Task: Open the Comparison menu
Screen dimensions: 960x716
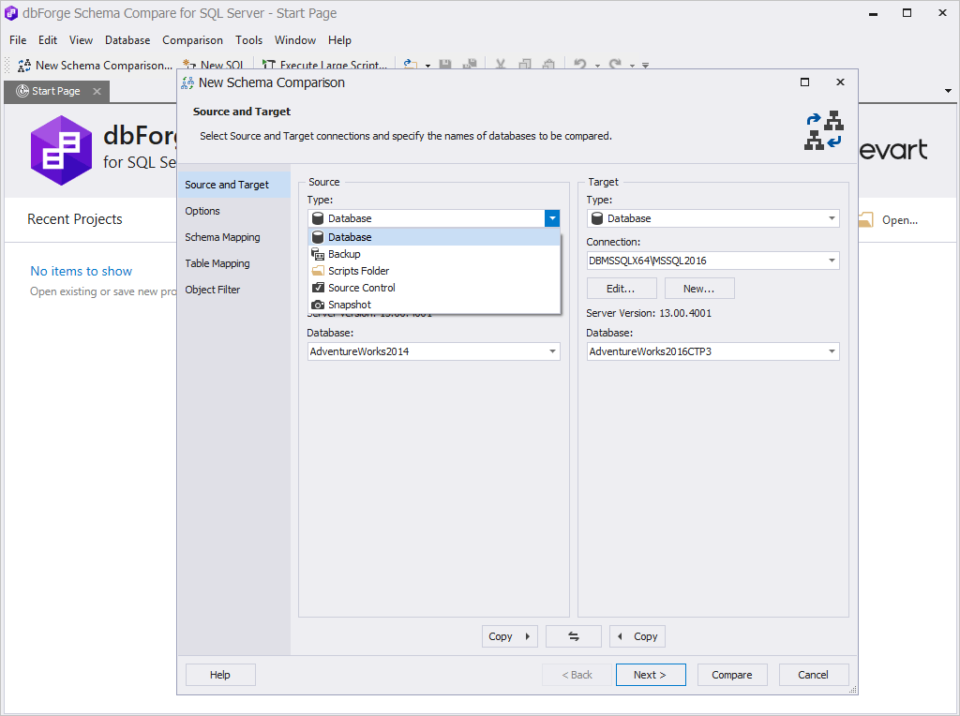Action: pyautogui.click(x=192, y=40)
